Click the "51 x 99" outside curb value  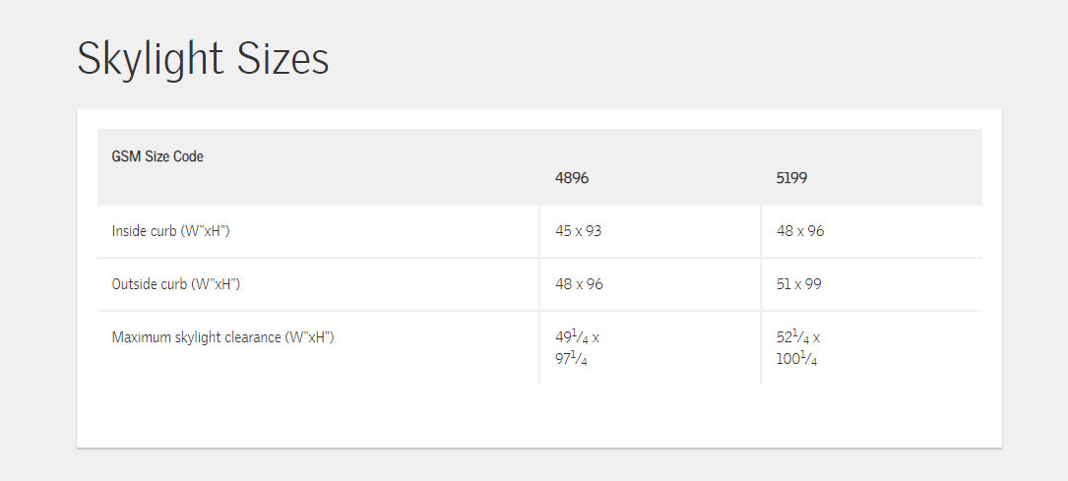tap(798, 284)
